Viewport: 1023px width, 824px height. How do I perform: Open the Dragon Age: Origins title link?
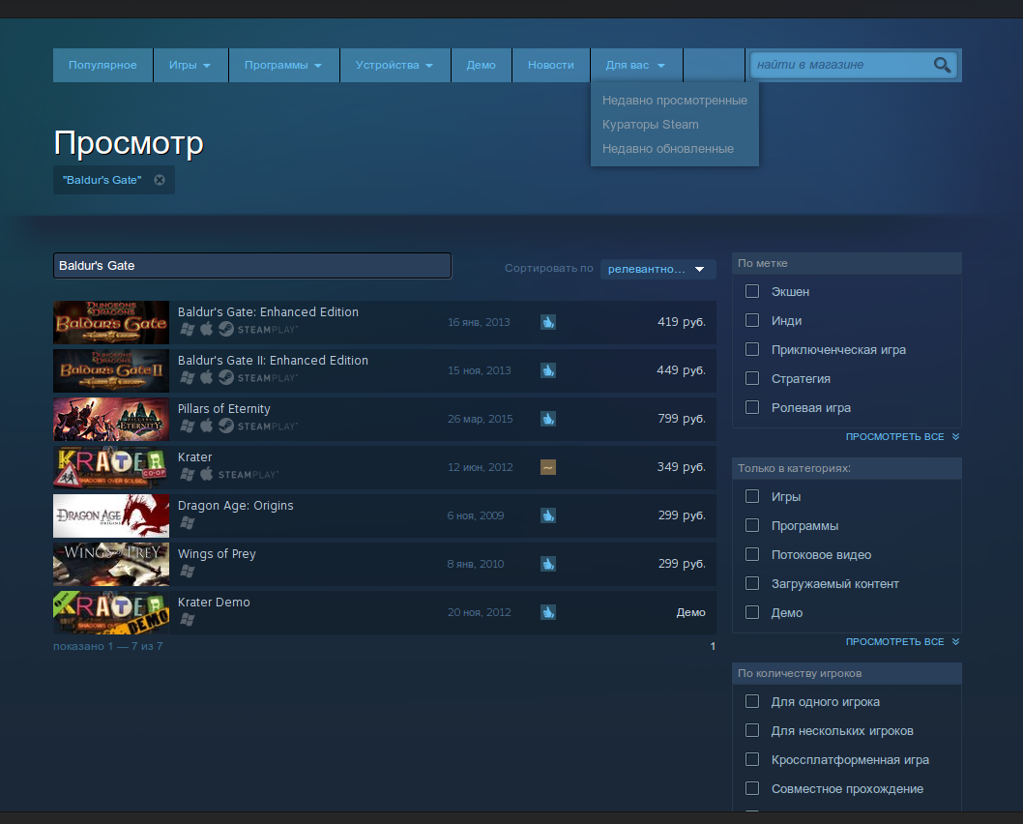tap(236, 506)
